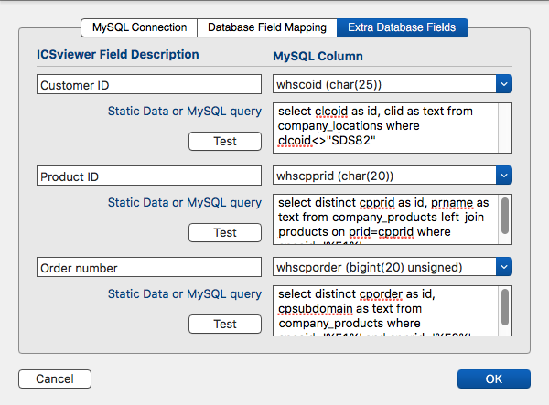Open the Database Field Mapping tab

point(267,27)
